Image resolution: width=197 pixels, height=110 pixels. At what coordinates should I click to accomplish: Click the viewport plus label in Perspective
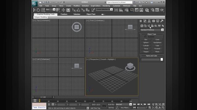click(x=87, y=59)
